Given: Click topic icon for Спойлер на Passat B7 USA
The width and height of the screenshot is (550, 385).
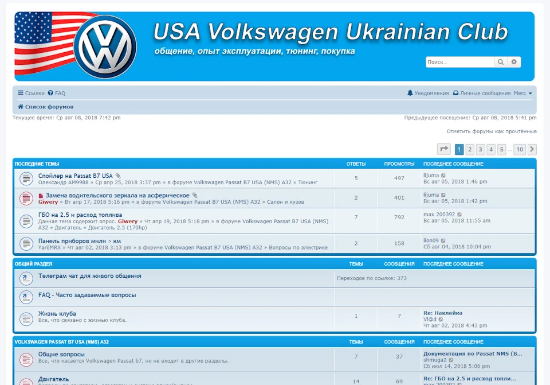Looking at the screenshot, I should tap(26, 178).
